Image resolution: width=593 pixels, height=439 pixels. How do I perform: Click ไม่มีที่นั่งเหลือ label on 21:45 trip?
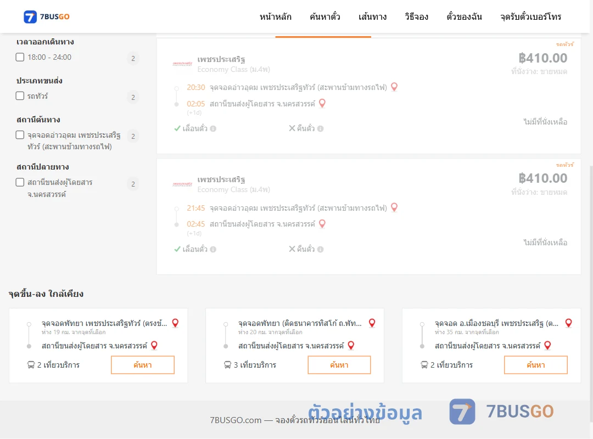tap(545, 243)
